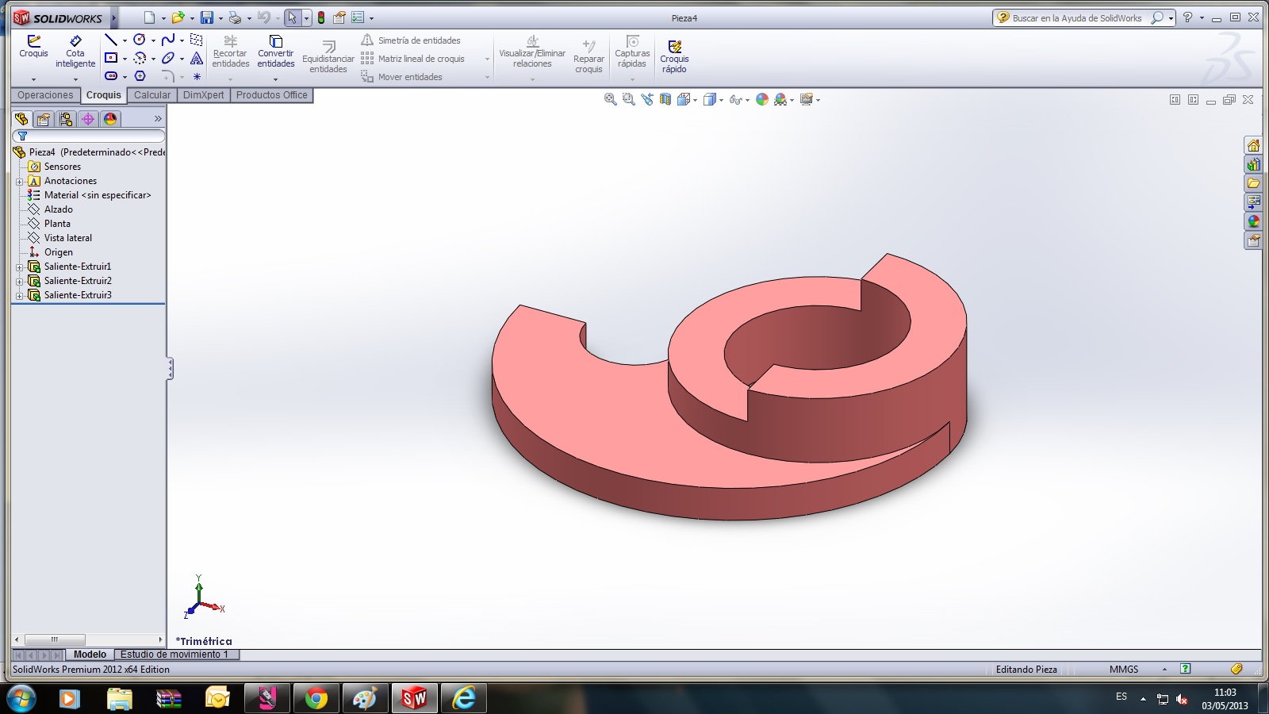1269x714 pixels.
Task: Select the Circle sketch tool
Action: pos(140,40)
